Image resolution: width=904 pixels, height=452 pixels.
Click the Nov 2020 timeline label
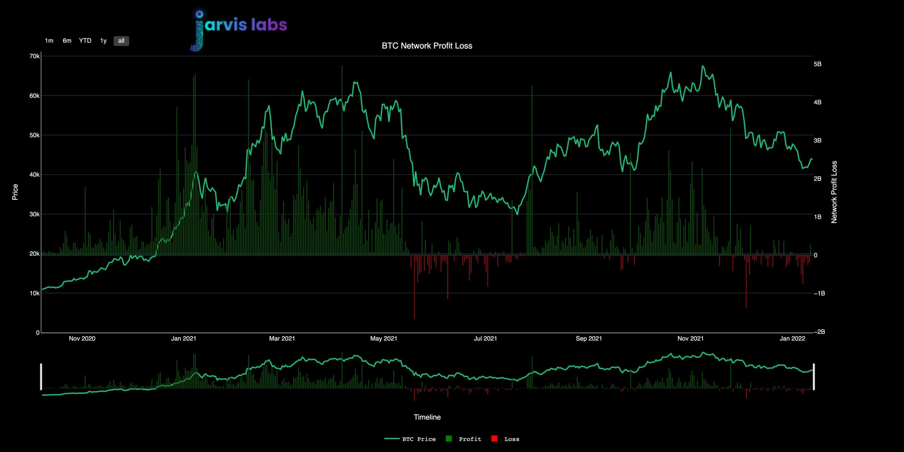[x=82, y=339]
